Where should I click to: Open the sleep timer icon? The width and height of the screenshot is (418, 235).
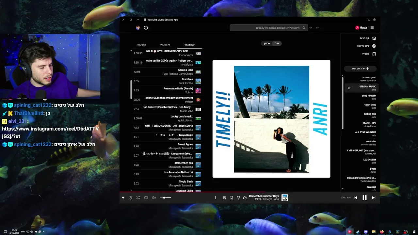(x=130, y=197)
